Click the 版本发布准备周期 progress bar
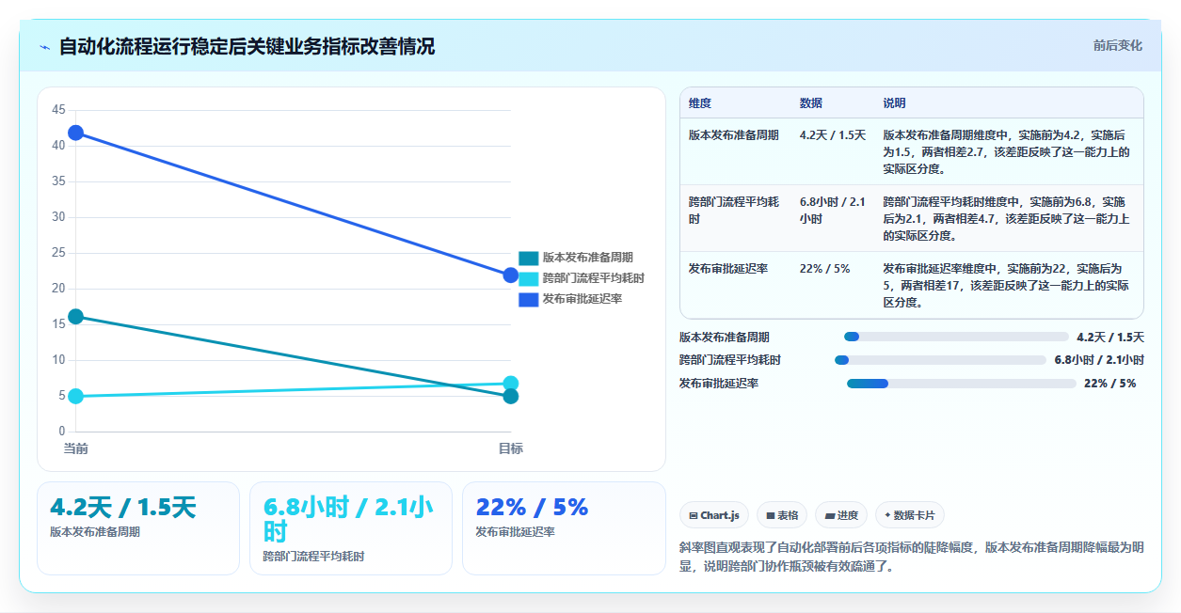Screen dimensions: 1181x613 (x=956, y=337)
